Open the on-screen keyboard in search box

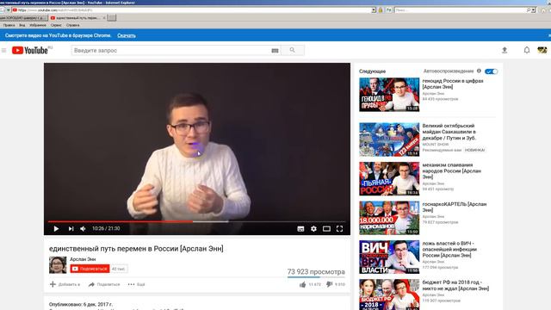[275, 51]
